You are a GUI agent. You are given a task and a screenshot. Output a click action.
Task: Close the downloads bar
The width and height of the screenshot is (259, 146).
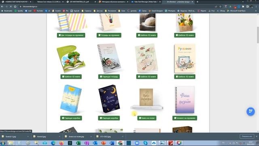pyautogui.click(x=257, y=136)
